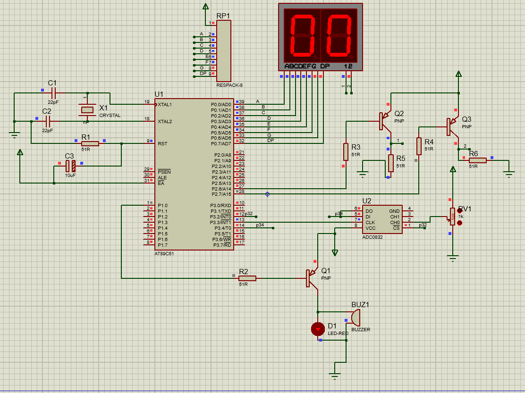Click the PSEN pin label
The height and width of the screenshot is (393, 525).
(164, 172)
